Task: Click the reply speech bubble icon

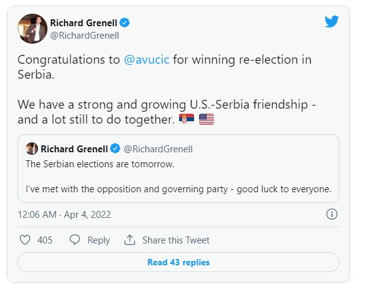Action: point(75,240)
